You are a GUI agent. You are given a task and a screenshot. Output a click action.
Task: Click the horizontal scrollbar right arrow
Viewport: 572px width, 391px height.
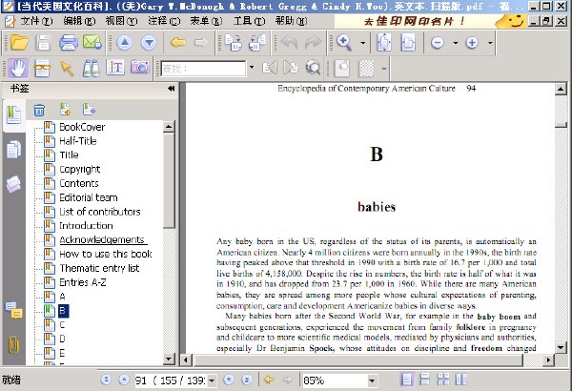click(548, 360)
